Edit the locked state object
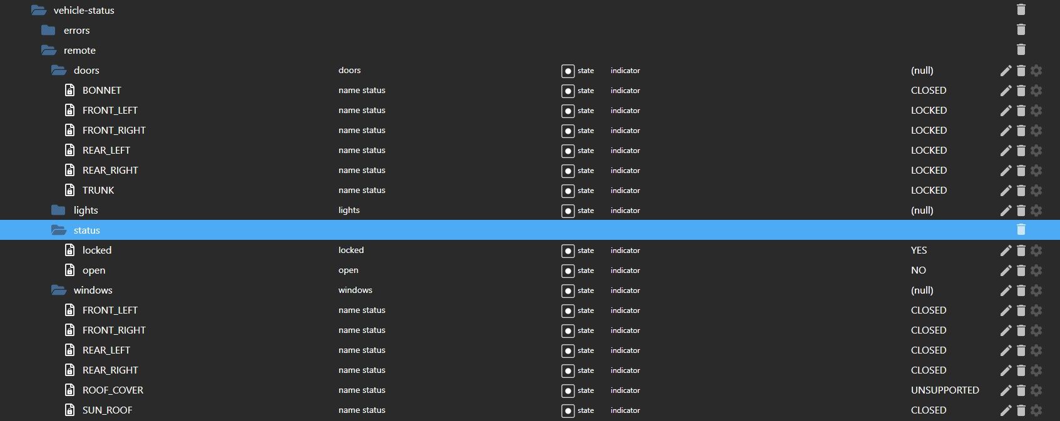The image size is (1060, 421). coord(1006,250)
